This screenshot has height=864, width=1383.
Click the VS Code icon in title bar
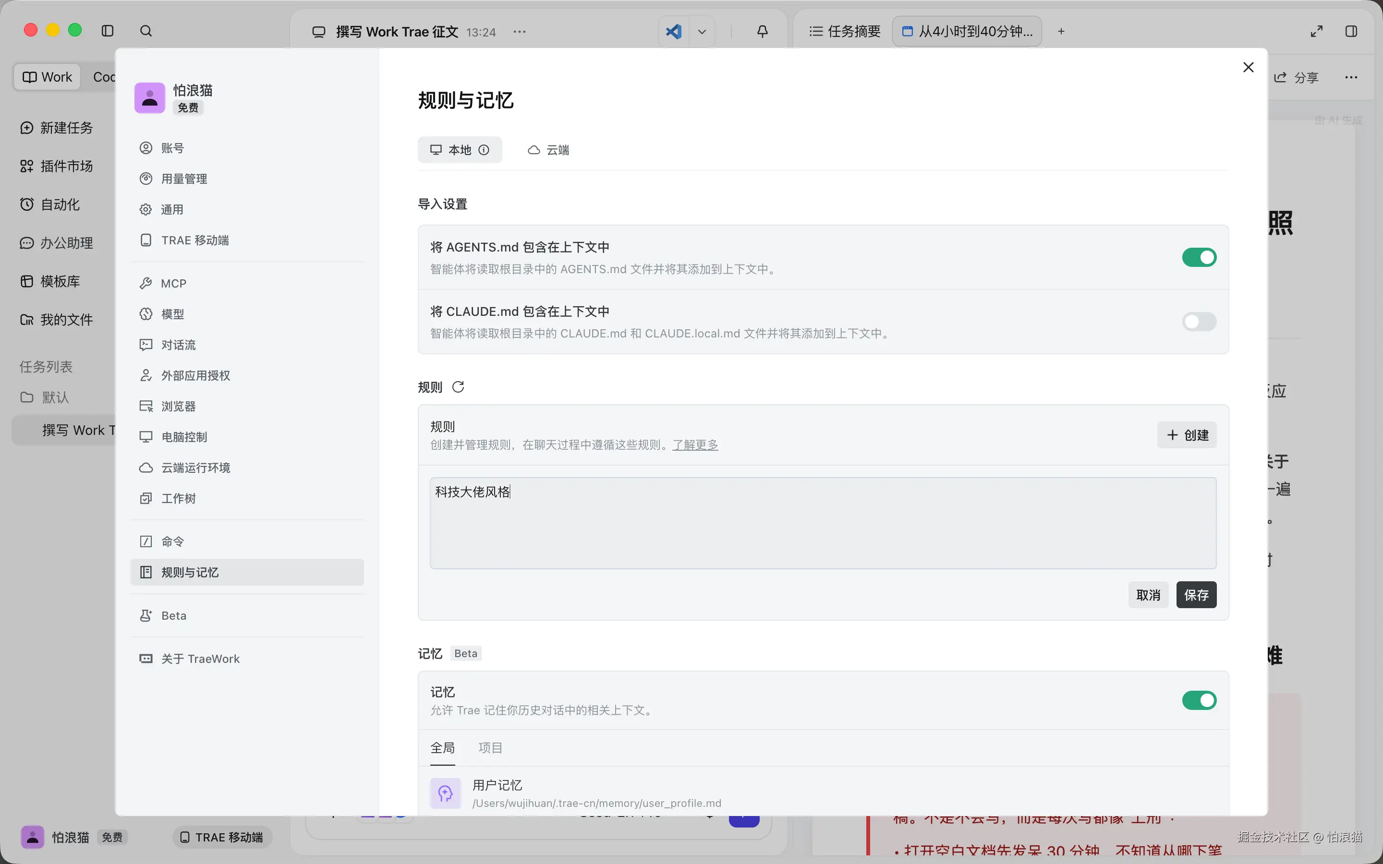pos(674,31)
